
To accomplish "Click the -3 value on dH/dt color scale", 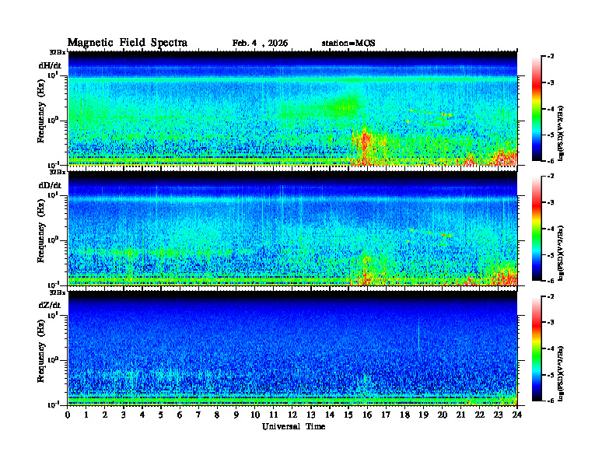I will [x=551, y=83].
